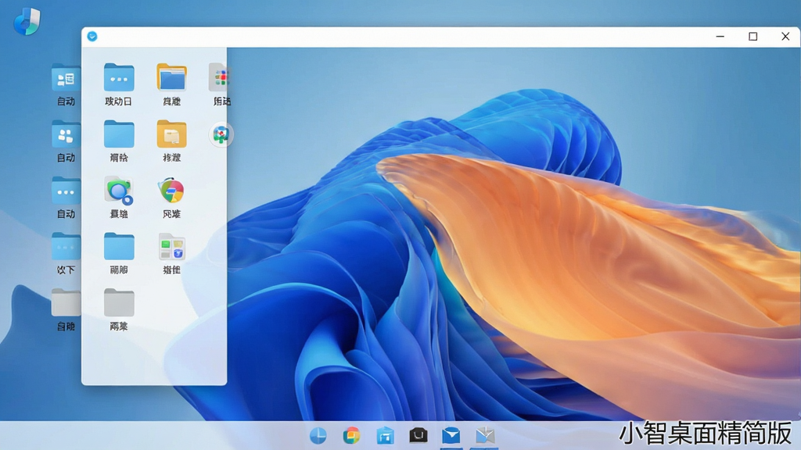Open the gray widgets tile icon
The image size is (801, 450).
pos(171,247)
